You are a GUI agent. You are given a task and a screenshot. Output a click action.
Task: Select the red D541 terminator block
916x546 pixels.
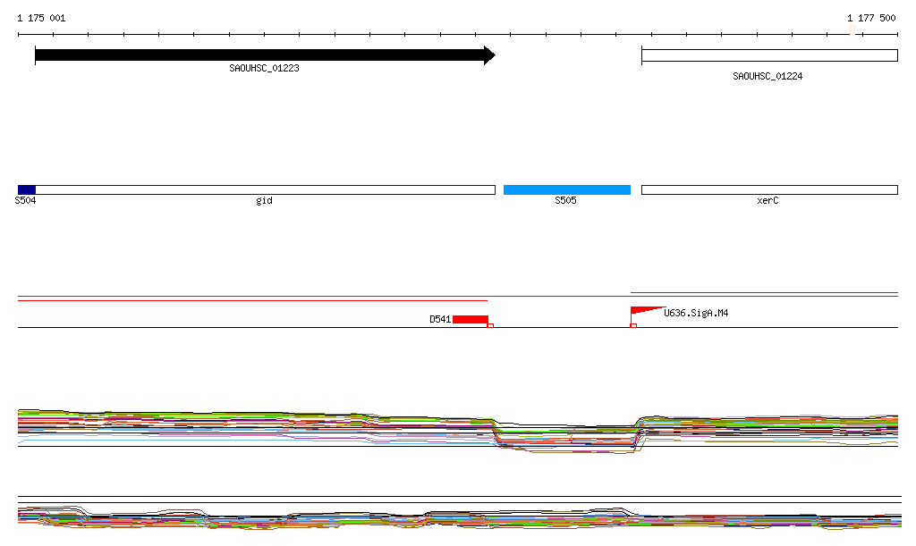pyautogui.click(x=470, y=319)
